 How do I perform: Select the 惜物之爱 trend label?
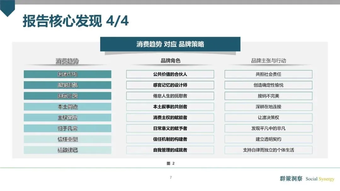pyautogui.click(x=68, y=96)
